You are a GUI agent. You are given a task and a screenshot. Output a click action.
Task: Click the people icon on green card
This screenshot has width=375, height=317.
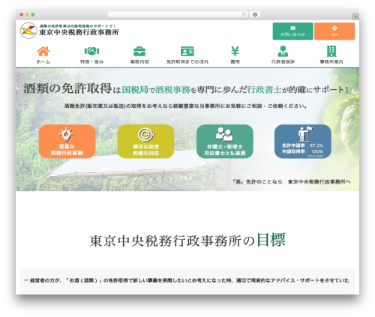tap(224, 134)
